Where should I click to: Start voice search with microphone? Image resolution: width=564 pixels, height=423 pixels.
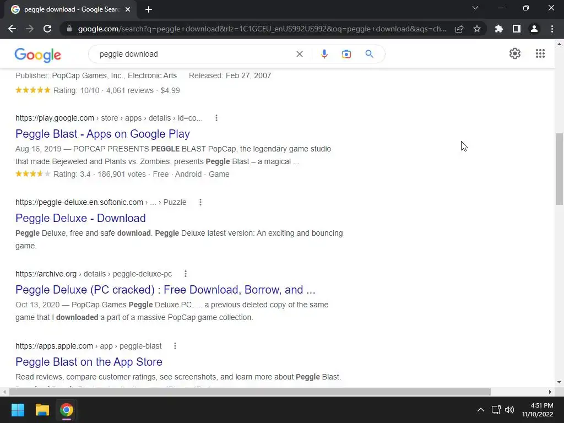(x=324, y=54)
